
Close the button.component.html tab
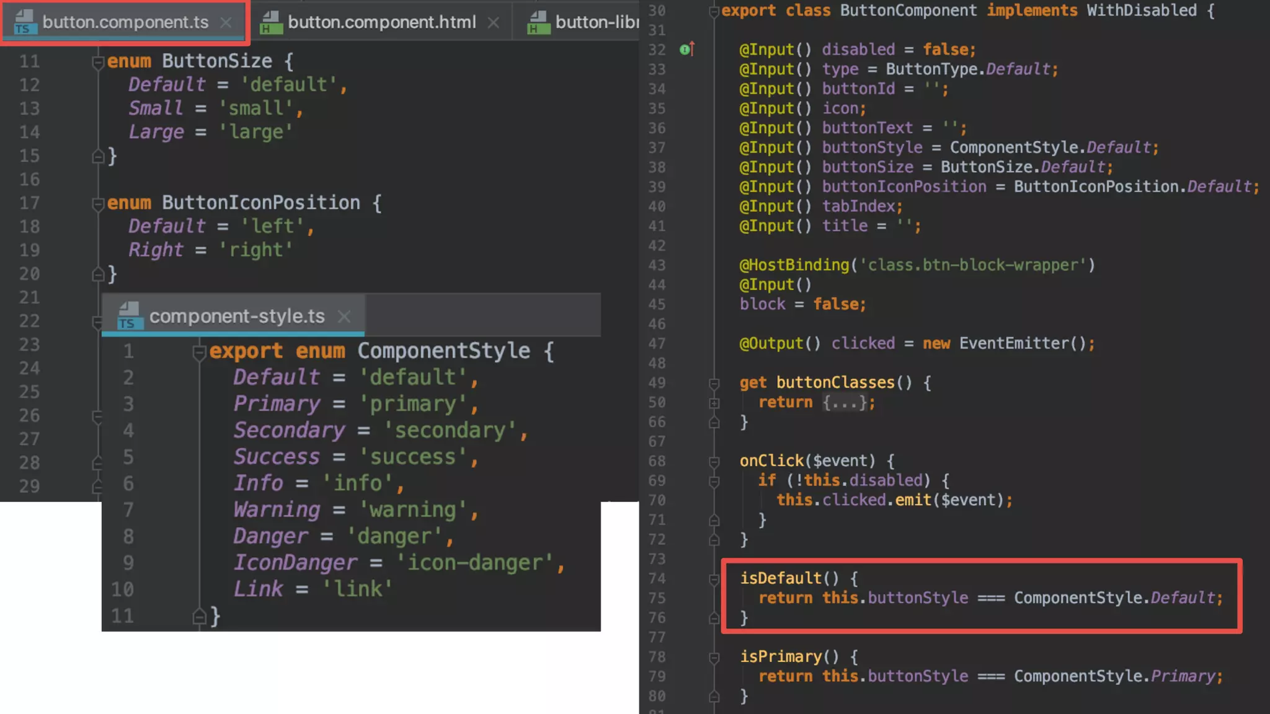[x=494, y=23]
